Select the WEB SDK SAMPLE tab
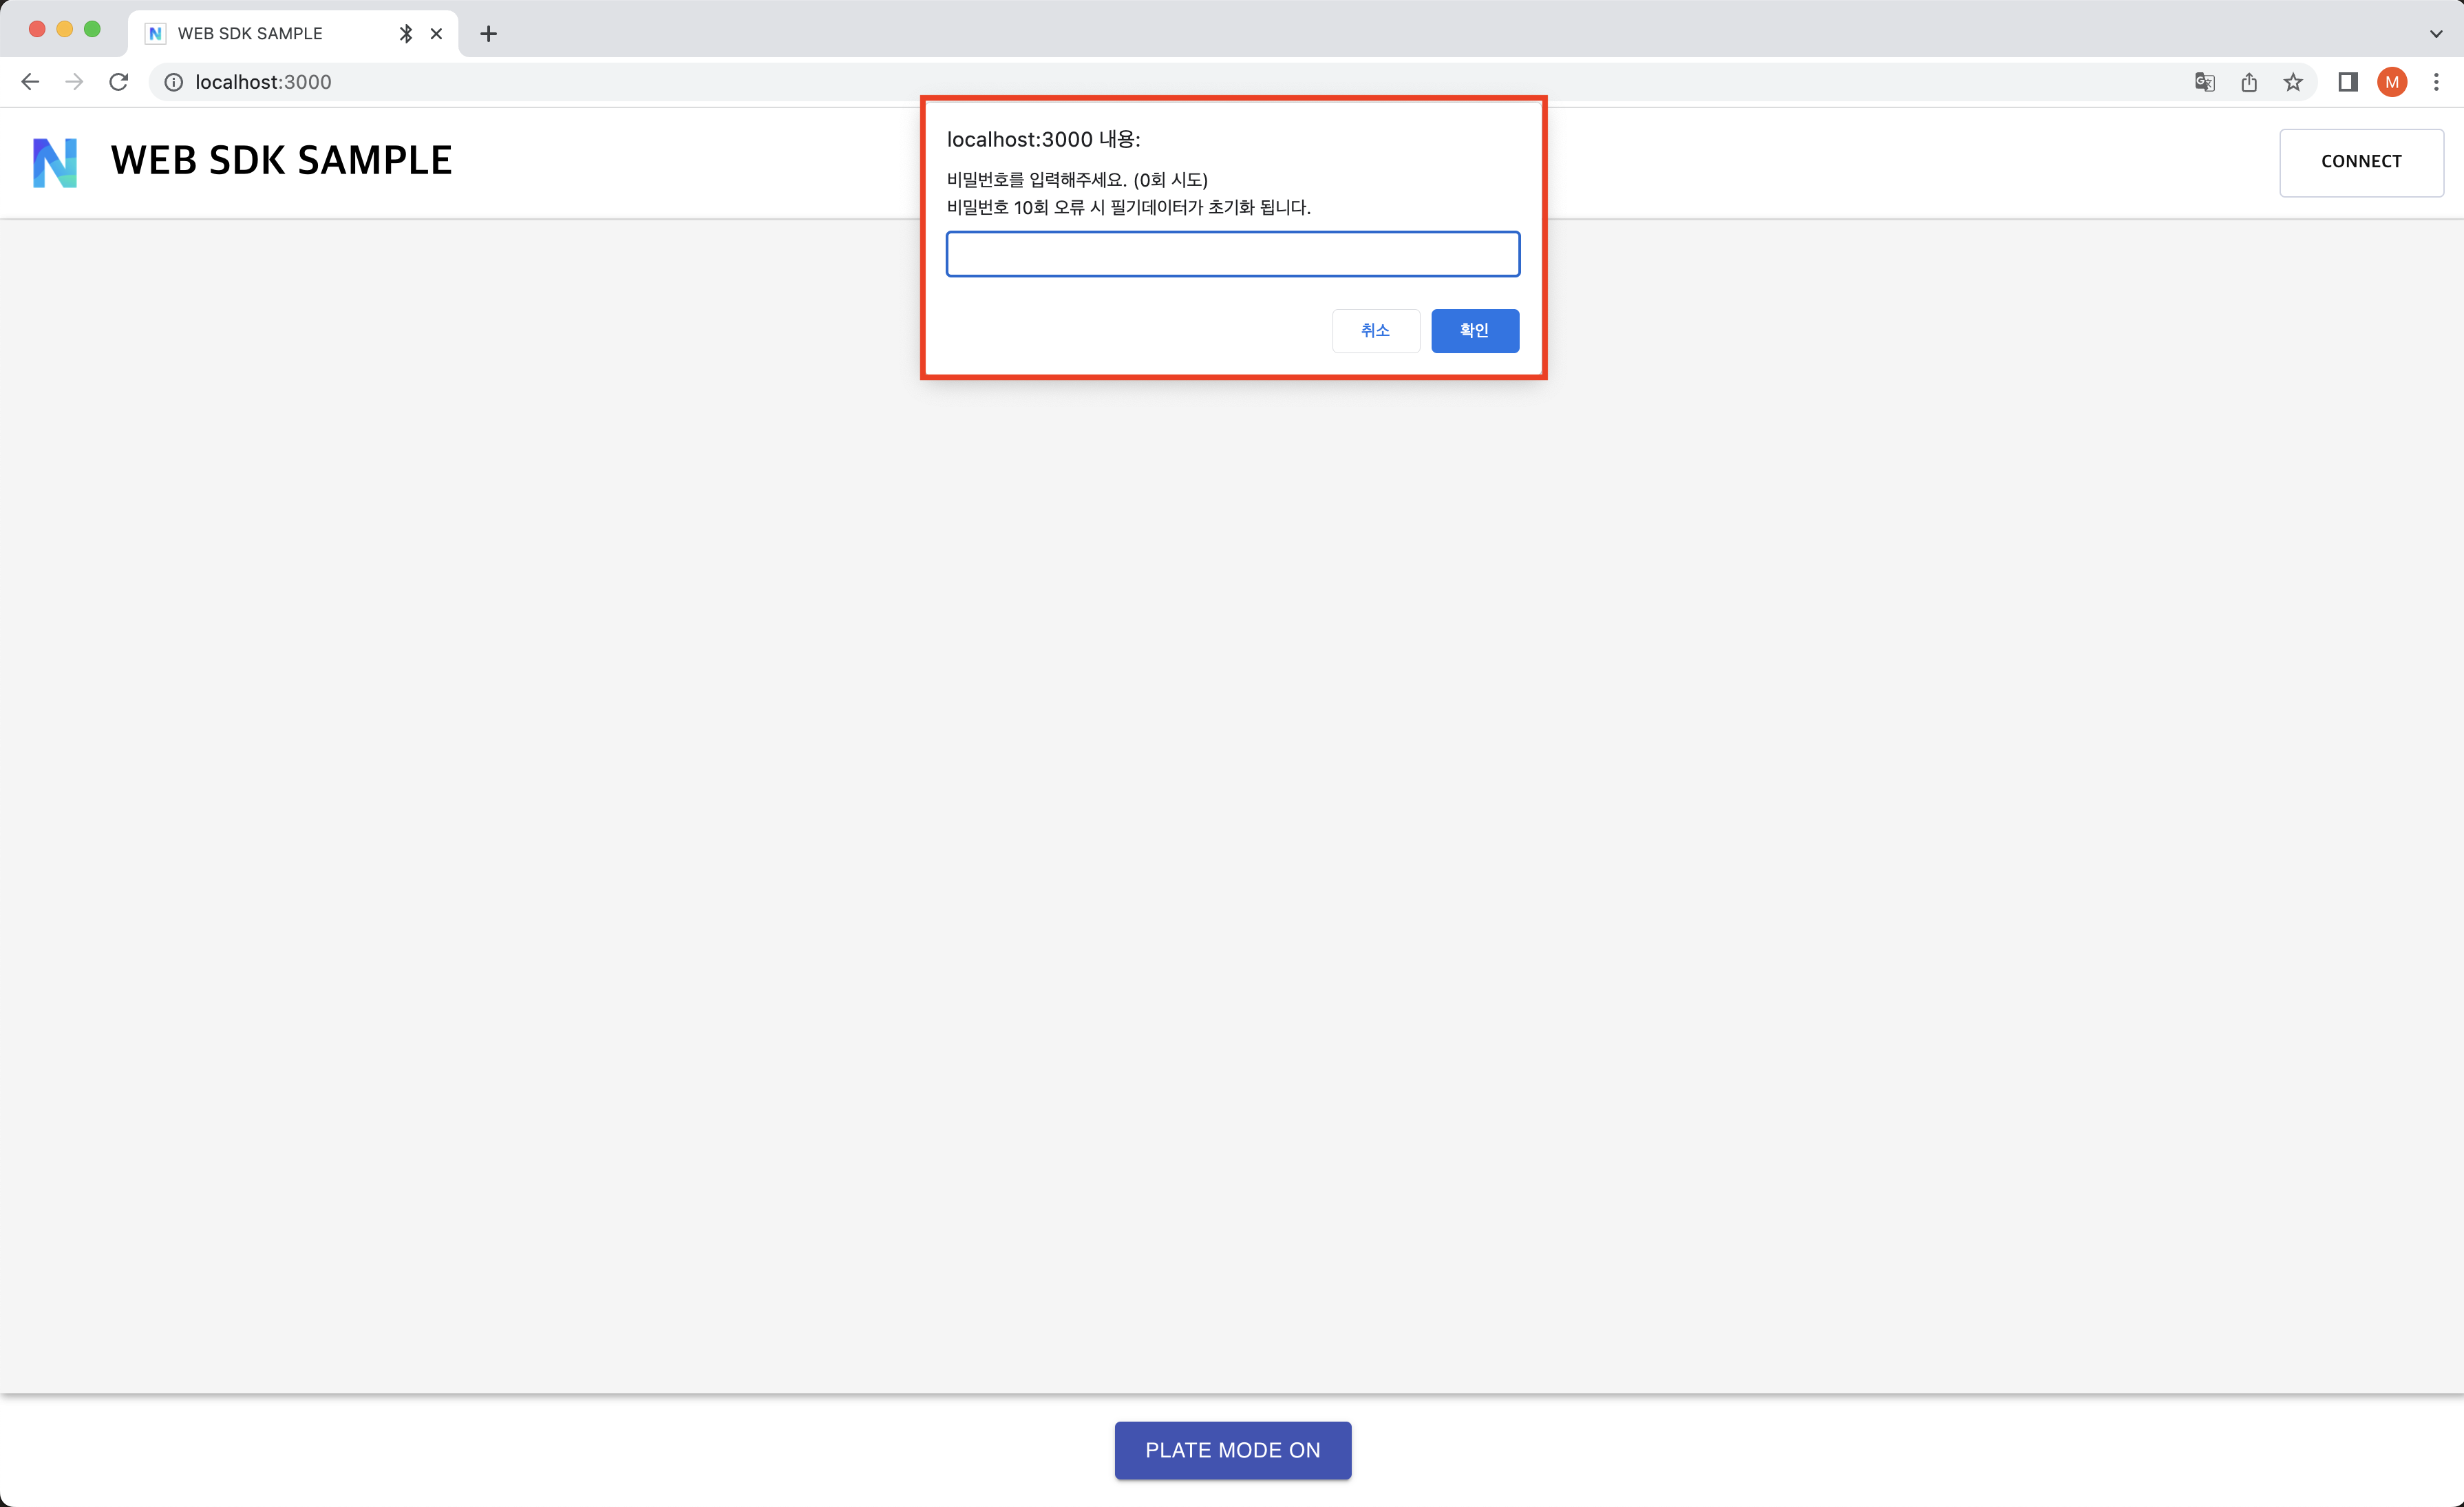2464x1507 pixels. pyautogui.click(x=250, y=33)
